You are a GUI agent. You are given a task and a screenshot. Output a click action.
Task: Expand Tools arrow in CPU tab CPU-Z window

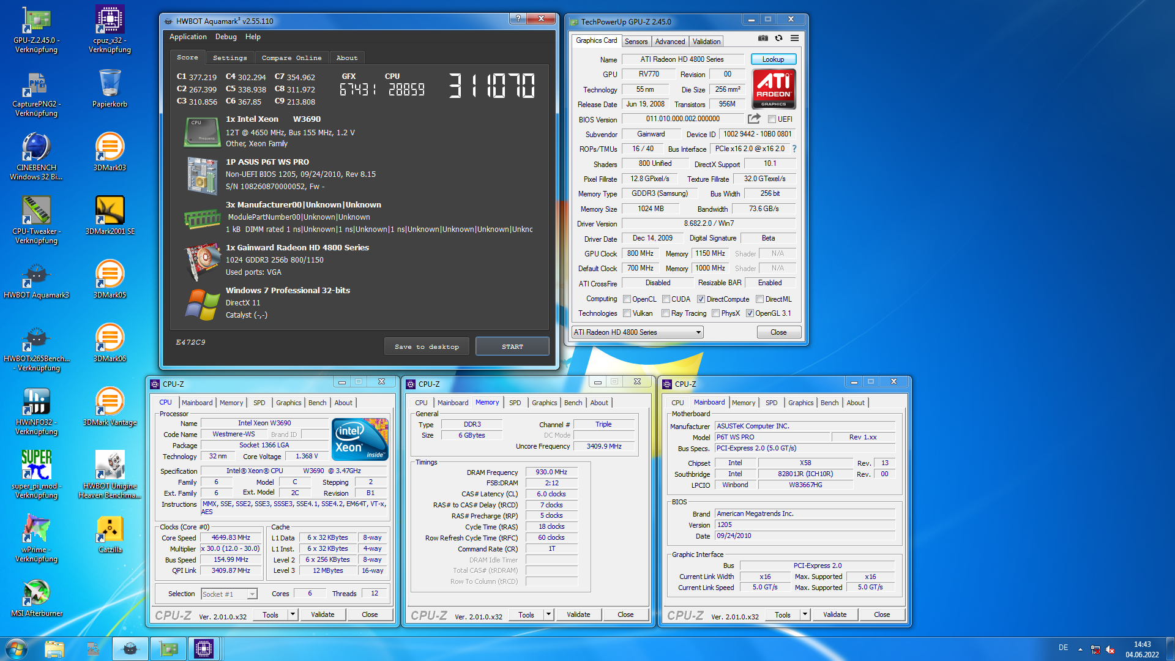coord(293,614)
